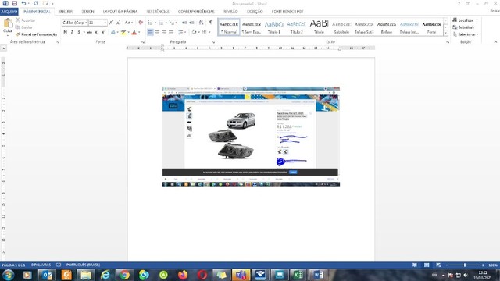Expand the styles gallery
The height and width of the screenshot is (281, 500).
[x=445, y=33]
